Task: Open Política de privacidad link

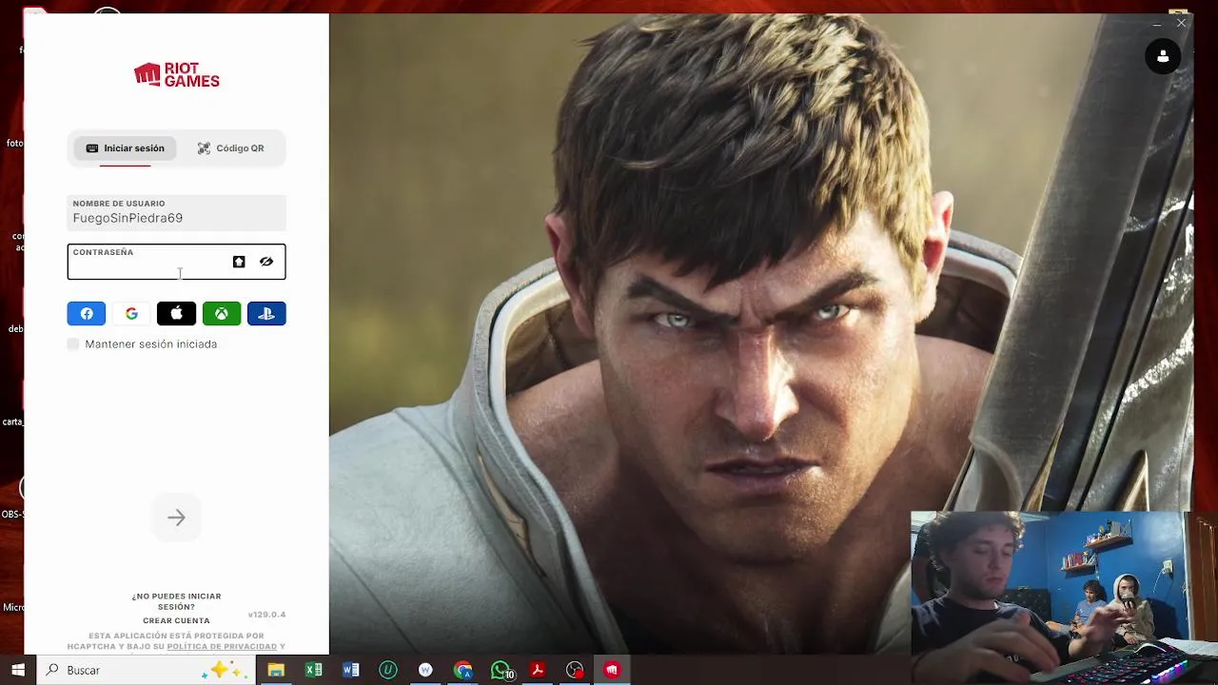Action: tap(222, 647)
